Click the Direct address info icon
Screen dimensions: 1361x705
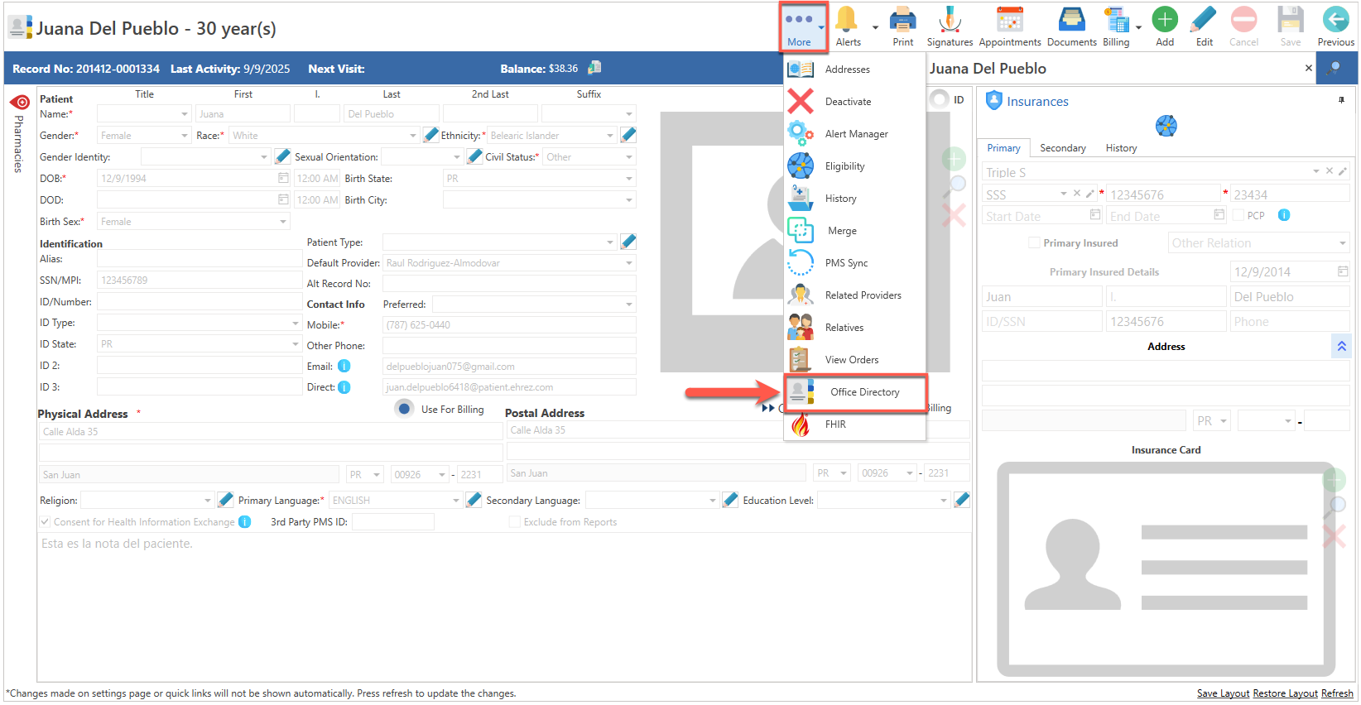click(344, 387)
